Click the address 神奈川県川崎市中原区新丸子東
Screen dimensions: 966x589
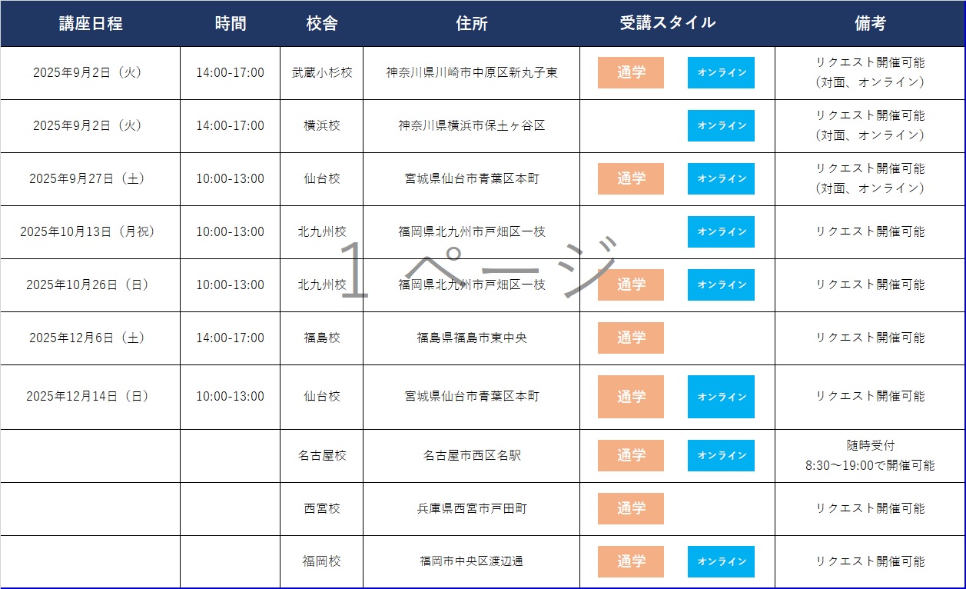tap(472, 73)
